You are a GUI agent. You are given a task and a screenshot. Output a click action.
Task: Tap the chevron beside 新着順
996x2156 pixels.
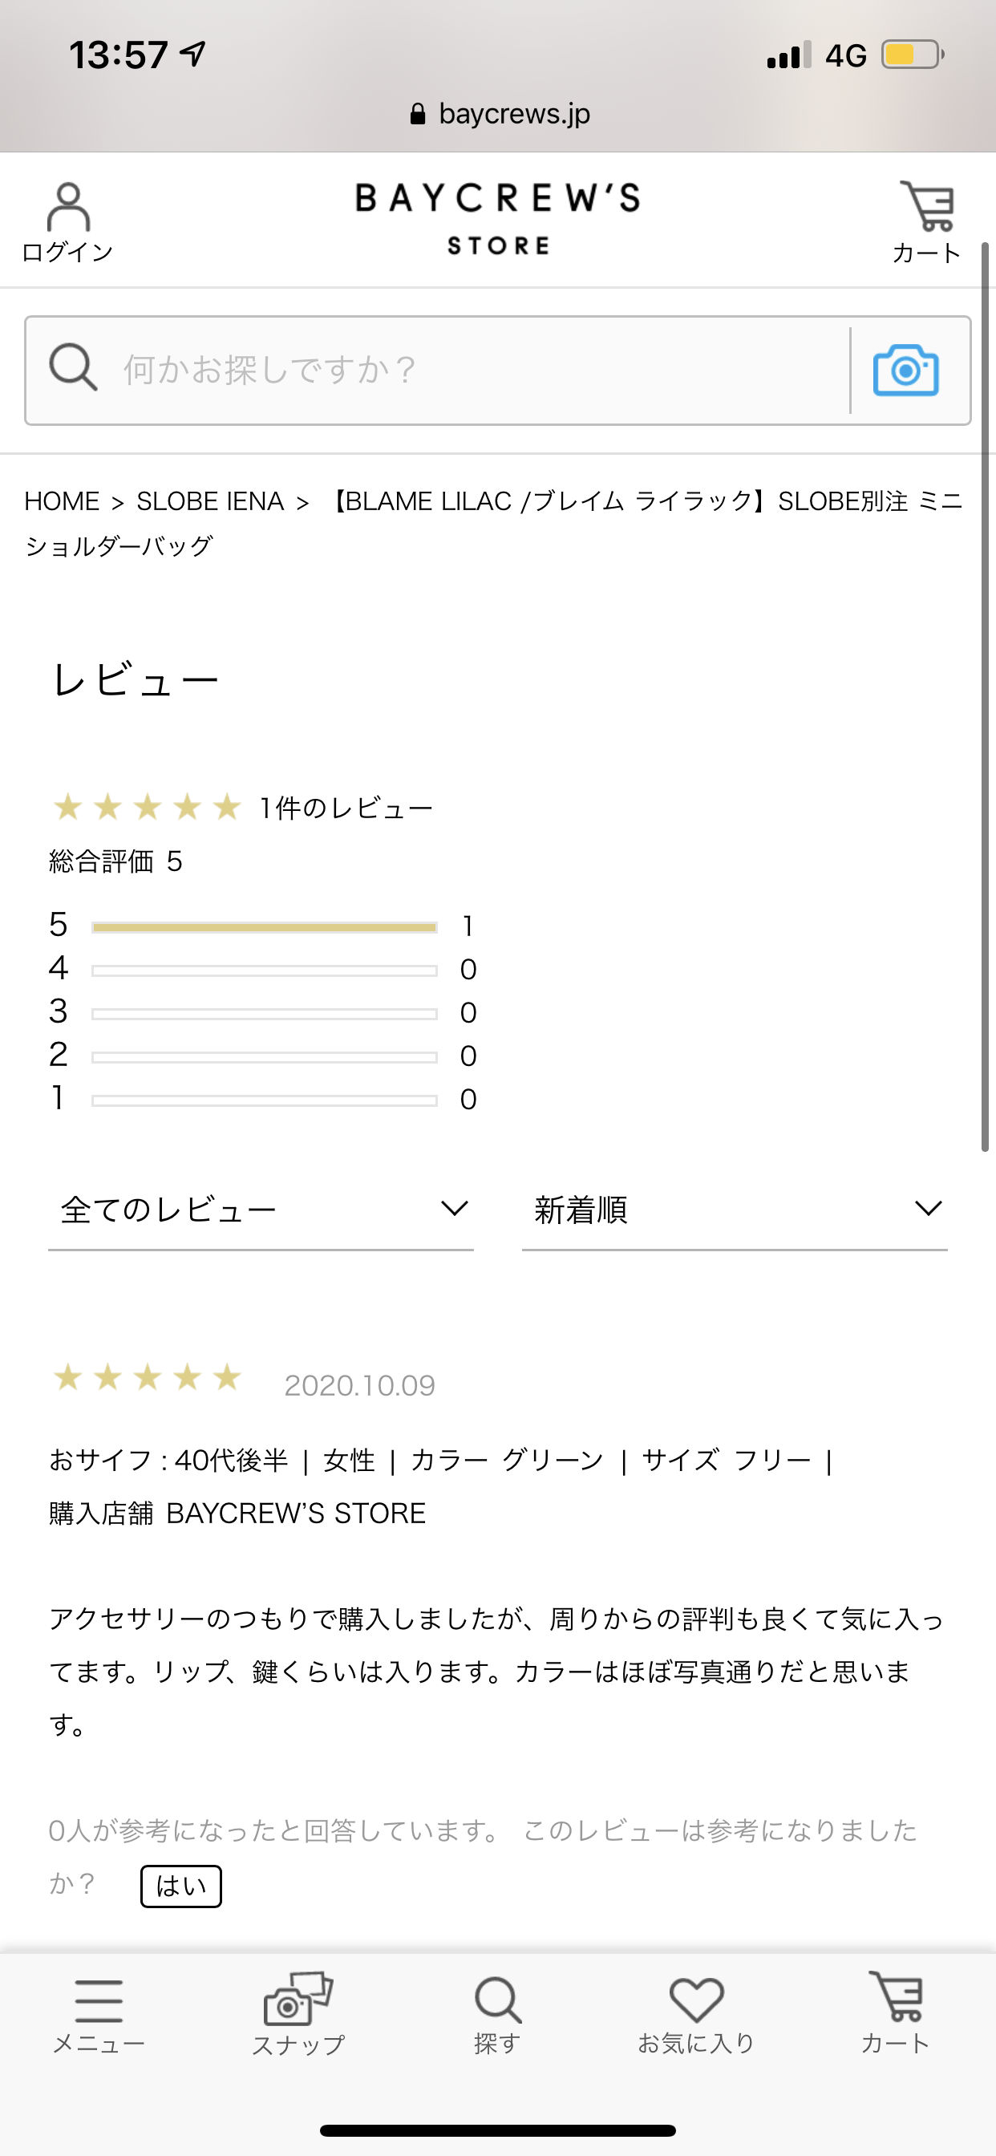(x=928, y=1208)
